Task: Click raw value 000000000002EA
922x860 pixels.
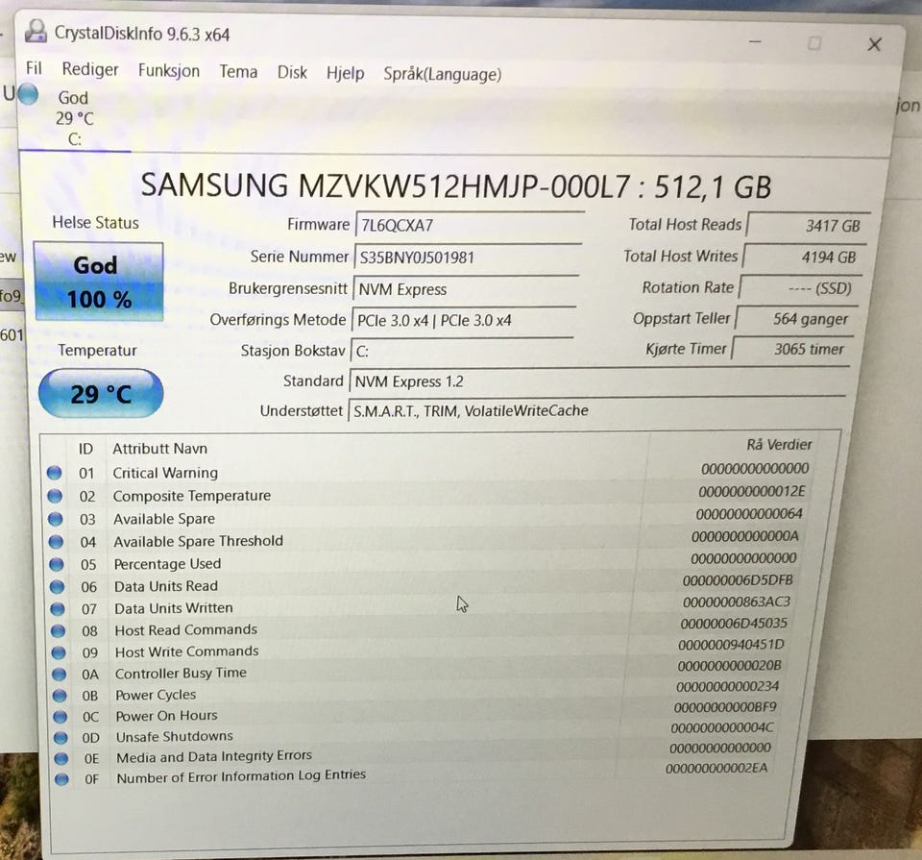Action: [x=716, y=768]
